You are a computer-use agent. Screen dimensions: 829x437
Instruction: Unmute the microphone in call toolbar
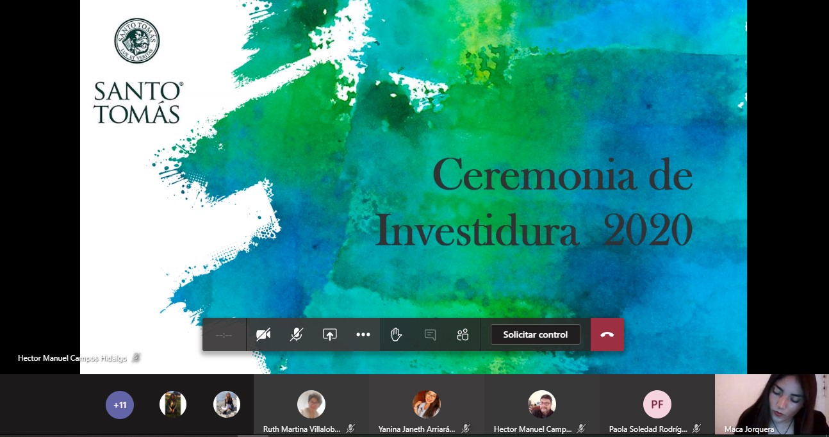(x=297, y=334)
